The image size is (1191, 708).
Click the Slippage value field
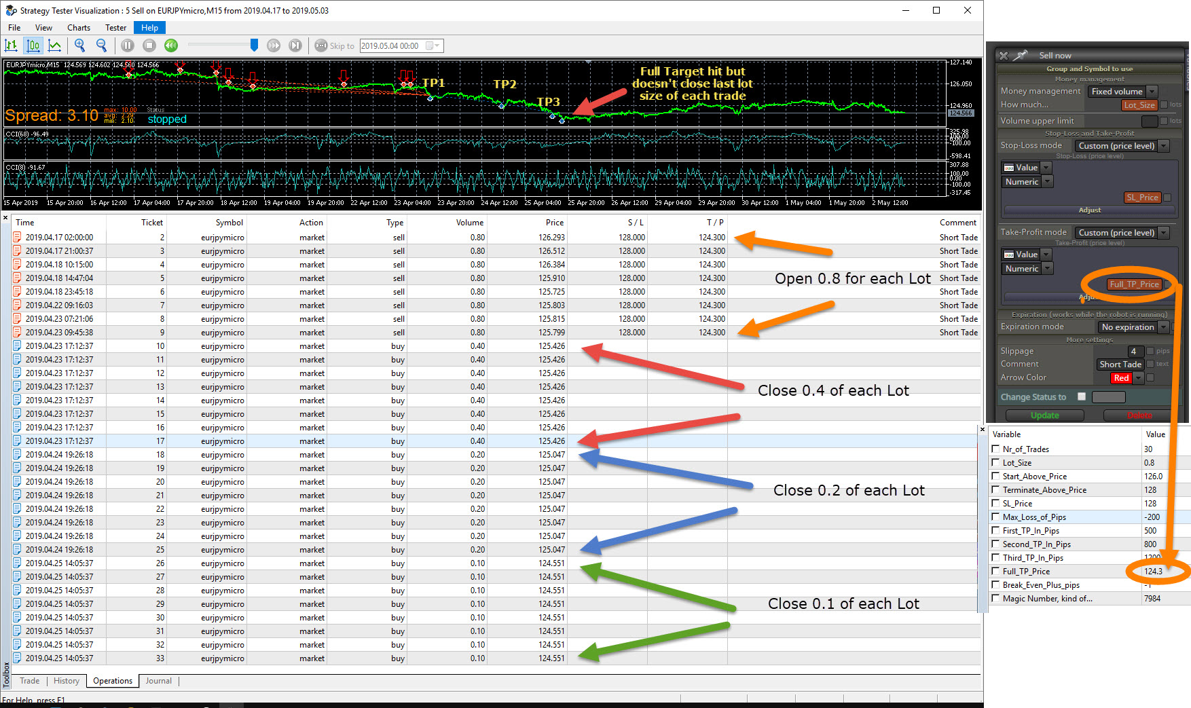point(1135,351)
